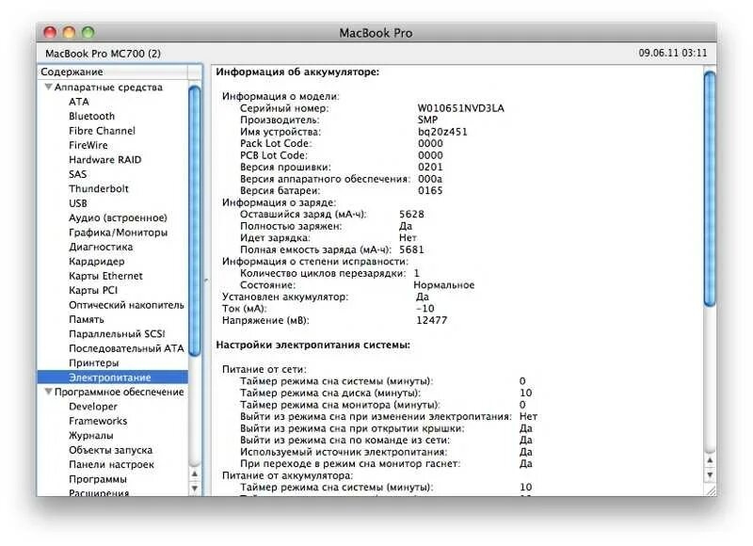Image resolution: width=753 pixels, height=546 pixels.
Task: Select Графика/Мониторы item
Action: (x=119, y=232)
